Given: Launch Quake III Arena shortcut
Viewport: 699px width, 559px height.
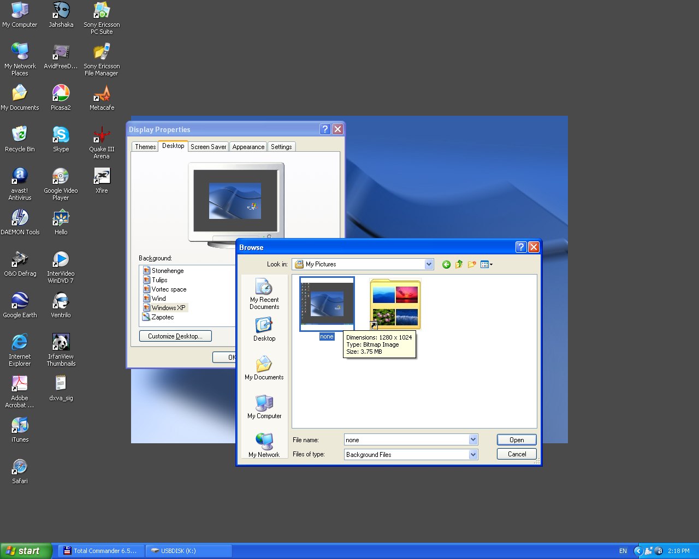Looking at the screenshot, I should tap(102, 142).
